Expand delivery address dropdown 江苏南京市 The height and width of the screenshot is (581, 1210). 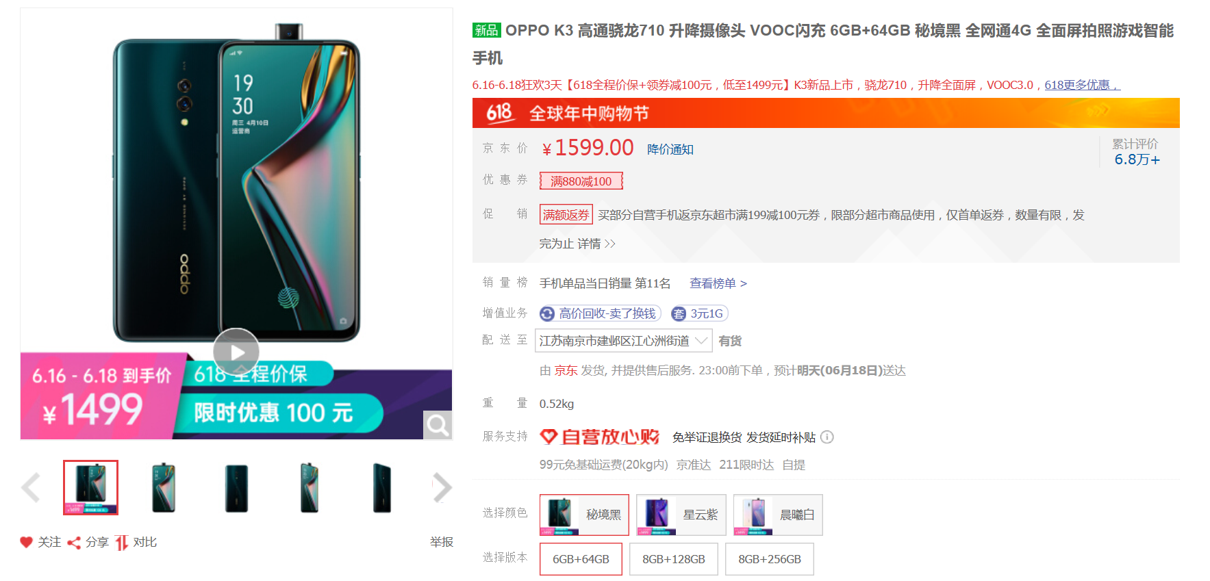point(624,341)
